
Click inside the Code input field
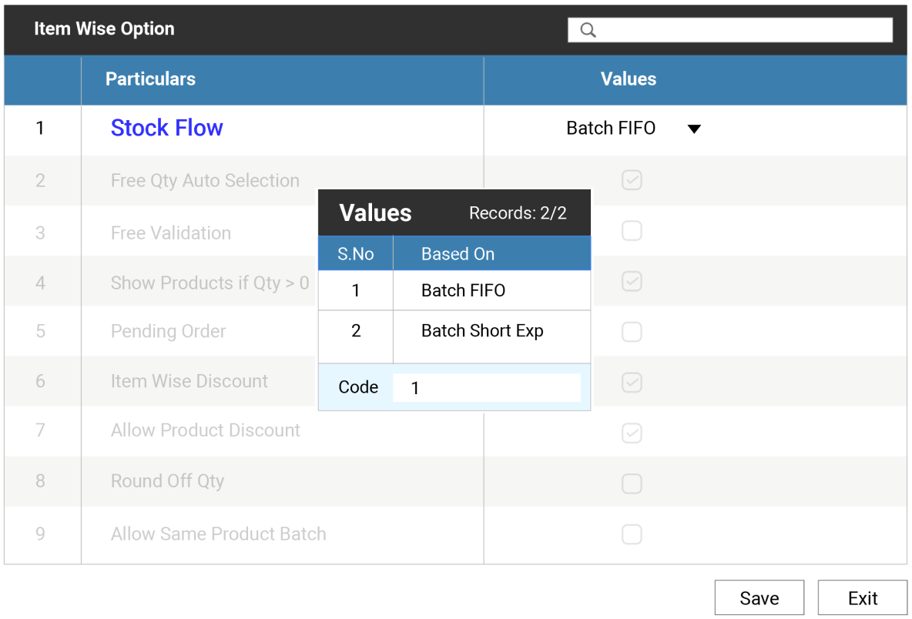pyautogui.click(x=487, y=387)
